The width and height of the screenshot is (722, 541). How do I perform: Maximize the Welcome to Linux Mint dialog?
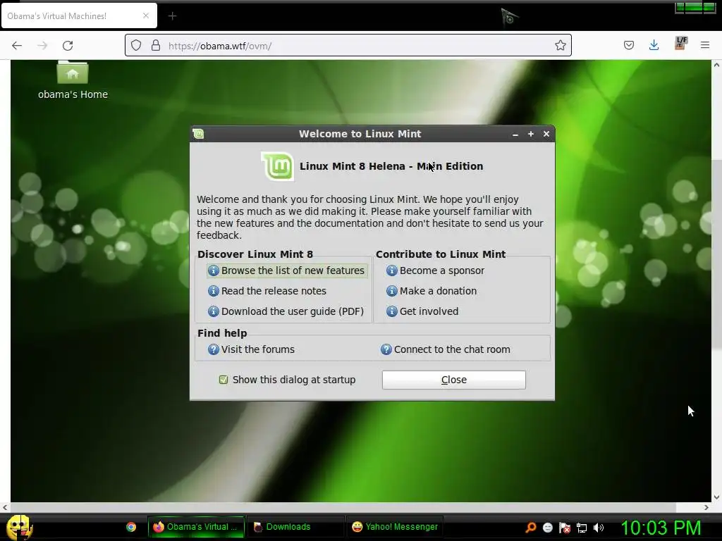[530, 134]
